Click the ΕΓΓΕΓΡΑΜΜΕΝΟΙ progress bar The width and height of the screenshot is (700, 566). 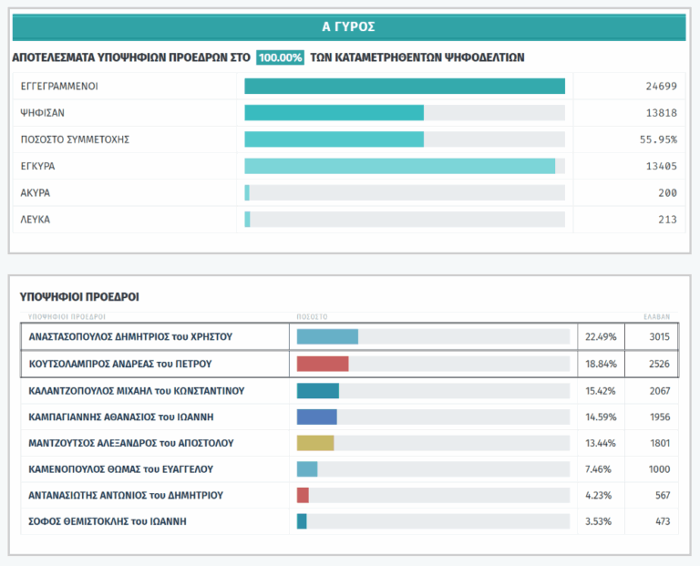[405, 87]
